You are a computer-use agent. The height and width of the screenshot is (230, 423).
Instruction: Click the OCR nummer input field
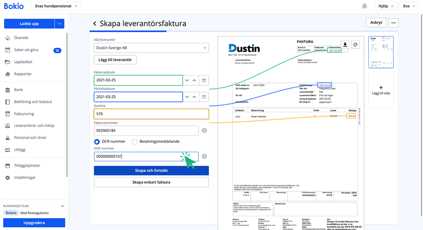pos(147,156)
